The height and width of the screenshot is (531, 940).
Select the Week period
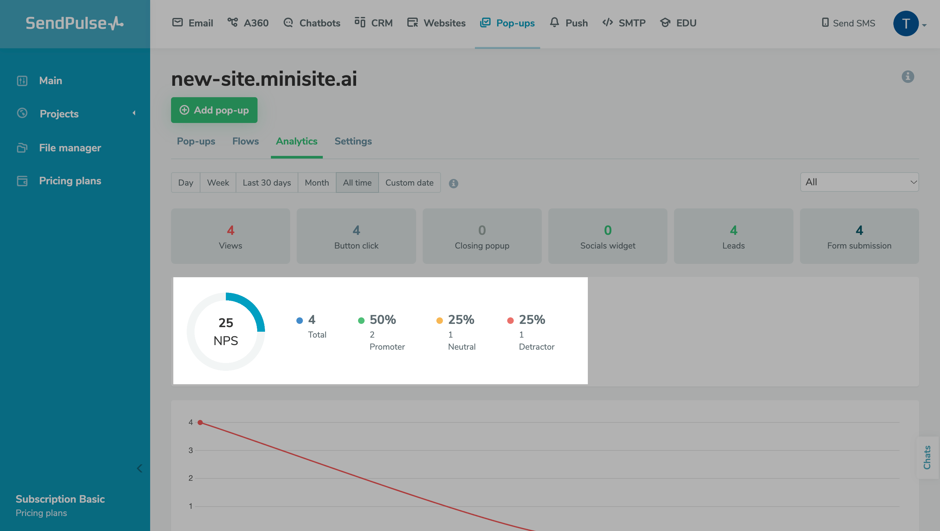pos(218,183)
